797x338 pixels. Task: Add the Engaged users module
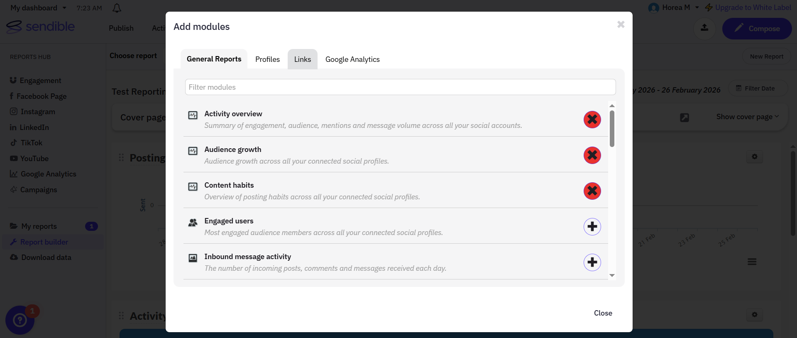[592, 227]
